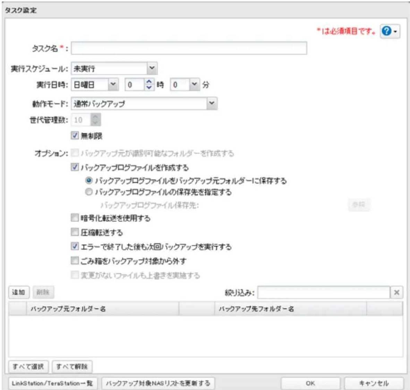Enable 暗号化転送を使用する checkbox
410x390 pixels.
[75, 218]
